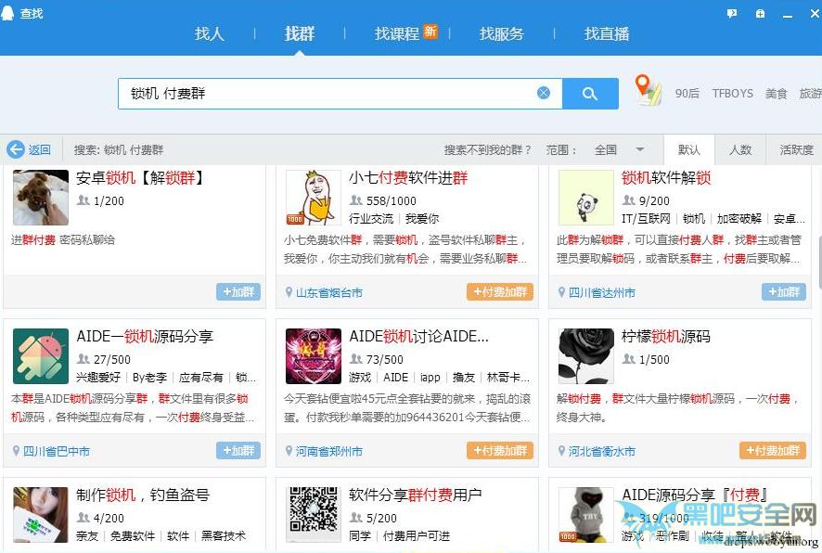The width and height of the screenshot is (822, 553).
Task: Click the blue search magnifier button
Action: click(x=590, y=94)
